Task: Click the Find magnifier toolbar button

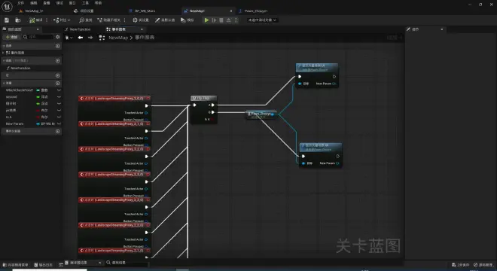Action: click(85, 20)
